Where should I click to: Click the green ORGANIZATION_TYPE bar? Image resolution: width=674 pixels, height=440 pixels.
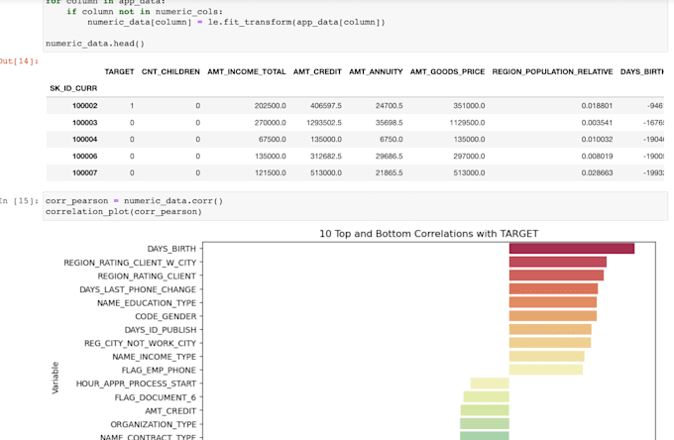[x=484, y=423]
